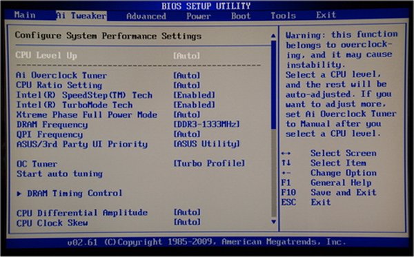Open the Power tab
This screenshot has width=414, height=257.
(x=199, y=17)
